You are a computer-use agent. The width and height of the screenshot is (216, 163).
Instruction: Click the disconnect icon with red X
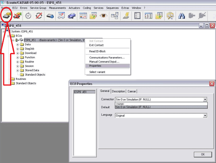17,16
